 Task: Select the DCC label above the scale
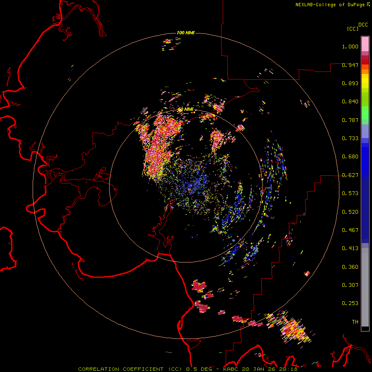point(363,25)
